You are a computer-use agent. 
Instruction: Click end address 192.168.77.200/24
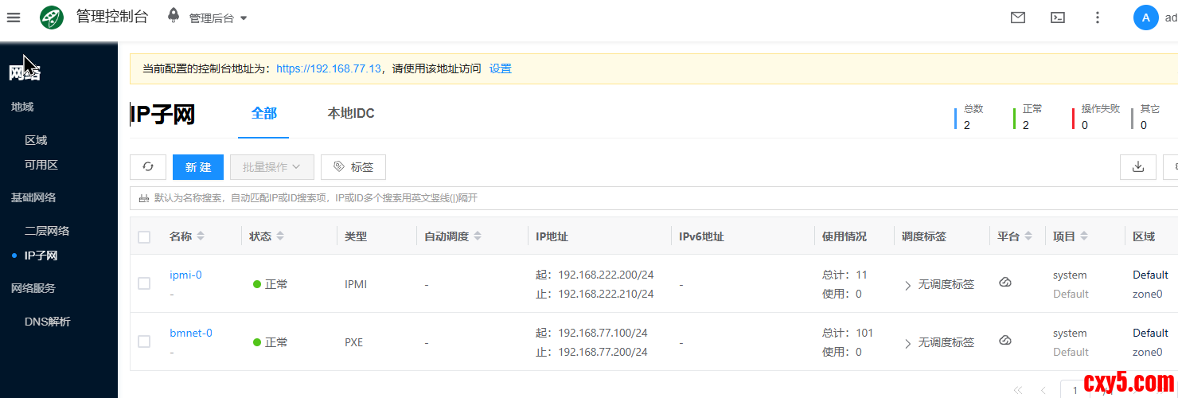(x=603, y=352)
